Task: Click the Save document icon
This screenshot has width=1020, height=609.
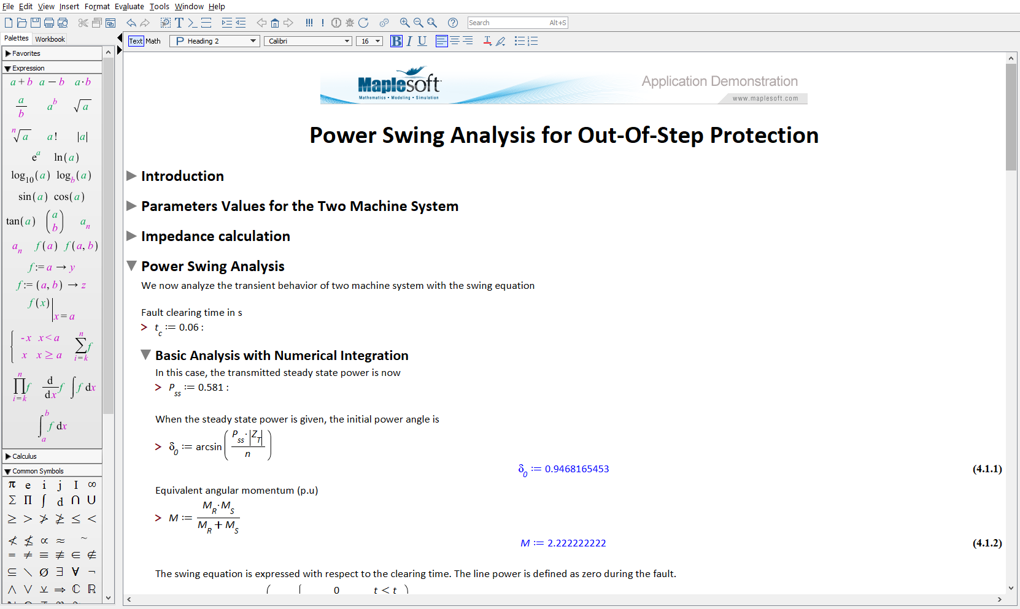Action: (36, 23)
